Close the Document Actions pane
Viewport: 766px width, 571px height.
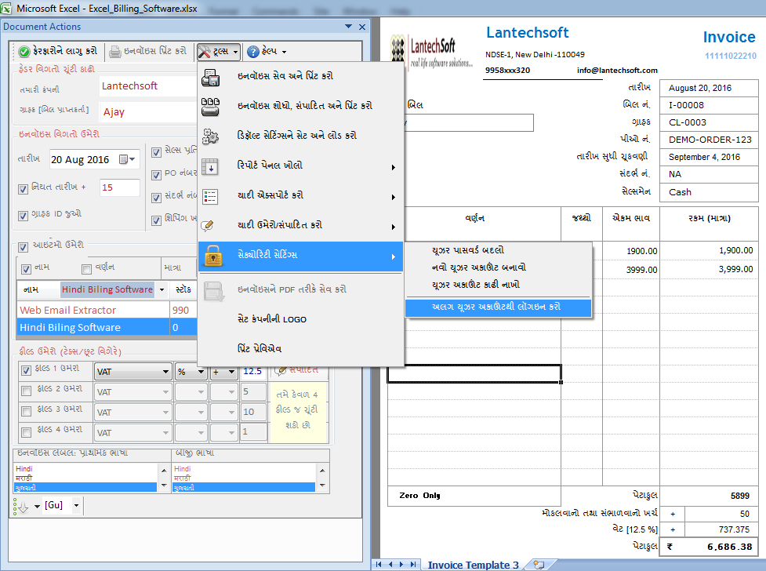pos(362,27)
